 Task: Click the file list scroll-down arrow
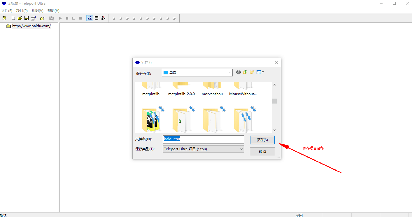(275, 130)
